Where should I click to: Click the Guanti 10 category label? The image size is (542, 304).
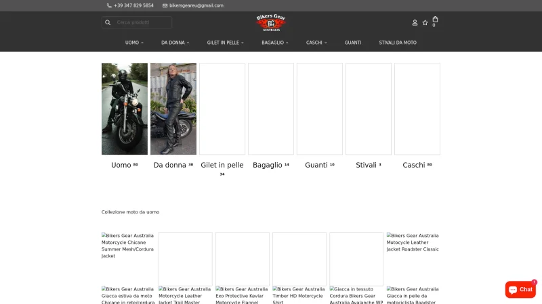[319, 165]
